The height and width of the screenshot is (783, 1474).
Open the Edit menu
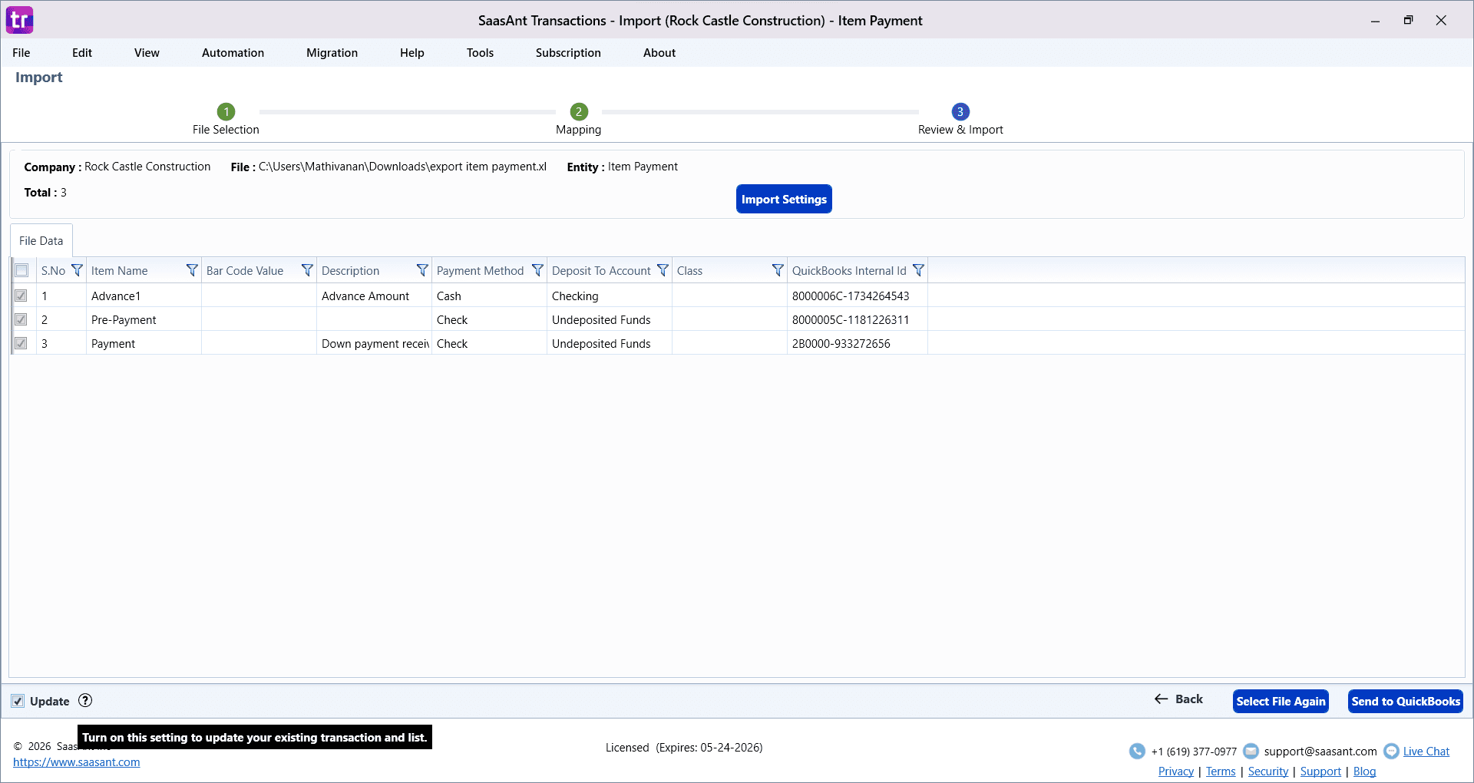[x=82, y=52]
